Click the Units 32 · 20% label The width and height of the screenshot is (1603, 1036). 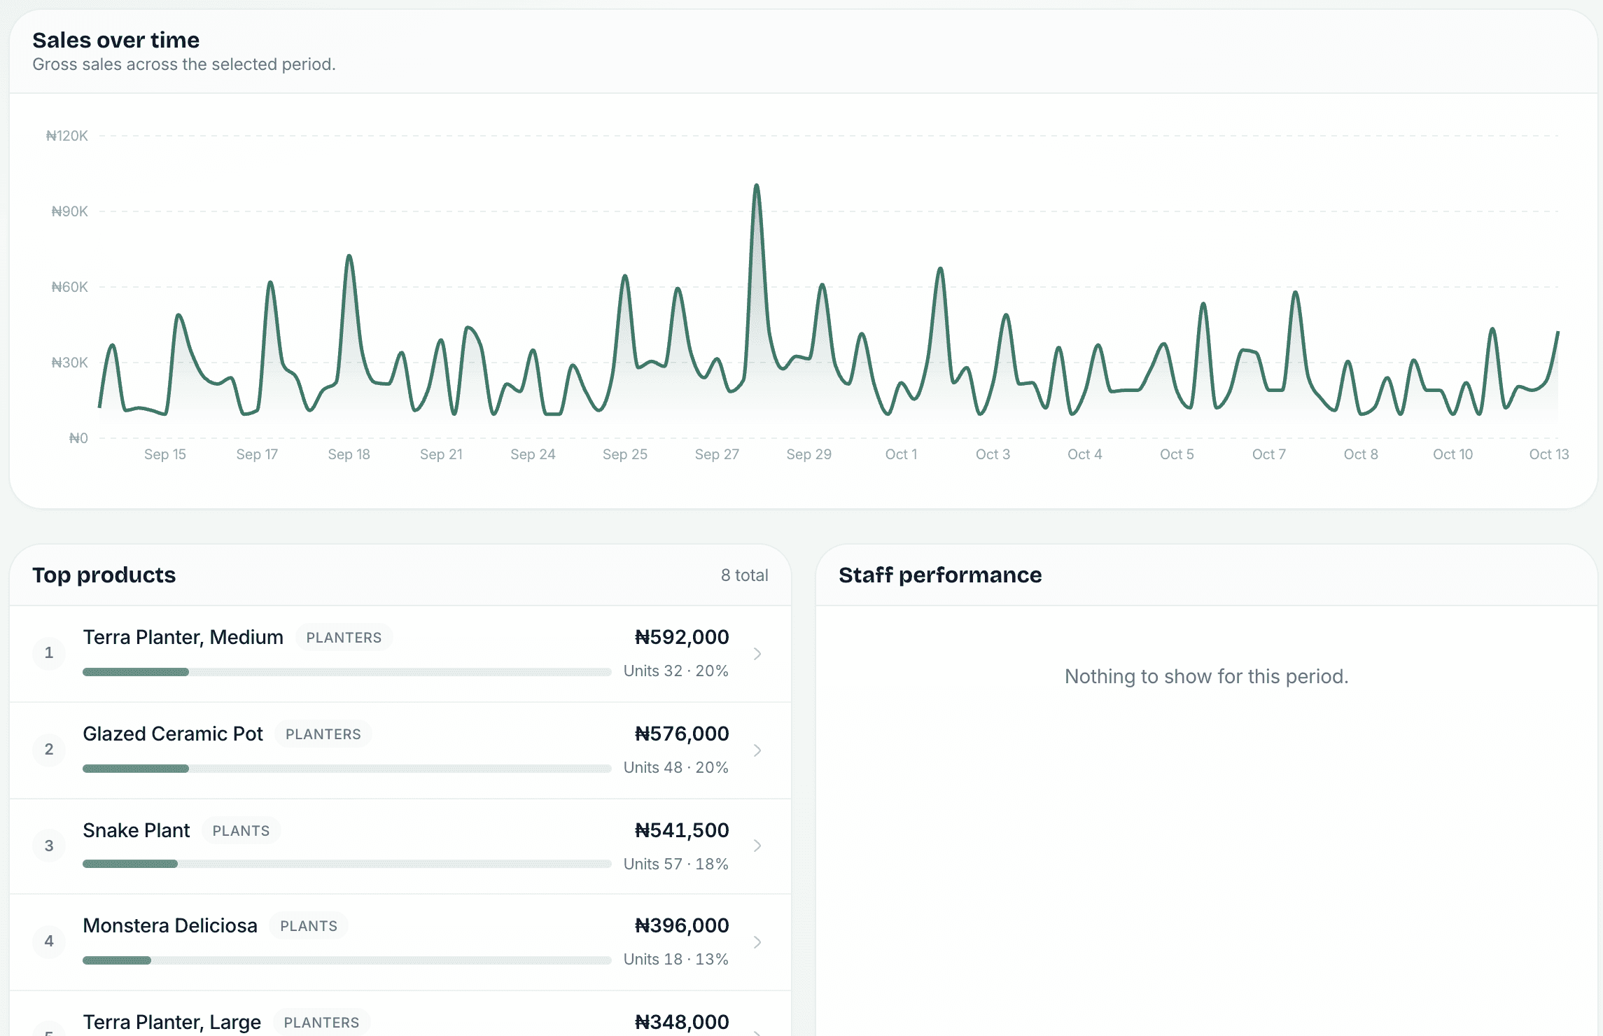click(x=676, y=671)
